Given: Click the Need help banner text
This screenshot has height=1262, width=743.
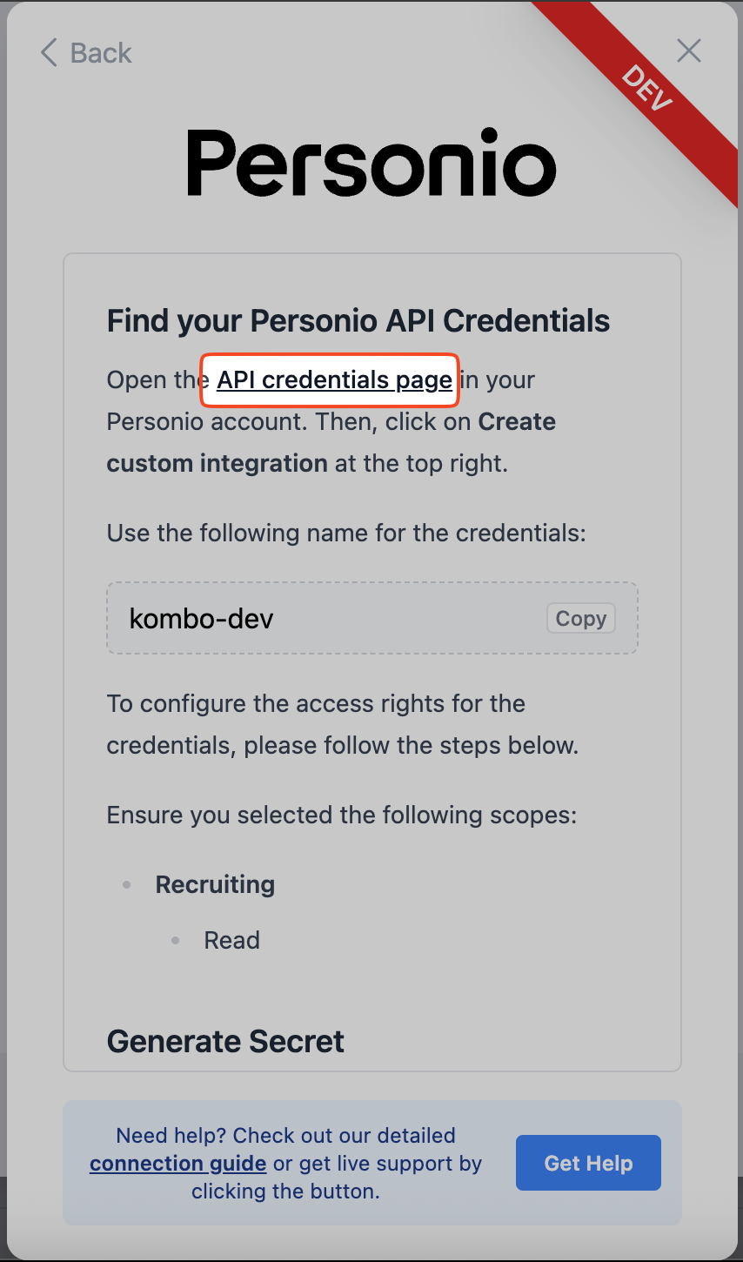Looking at the screenshot, I should (285, 1136).
